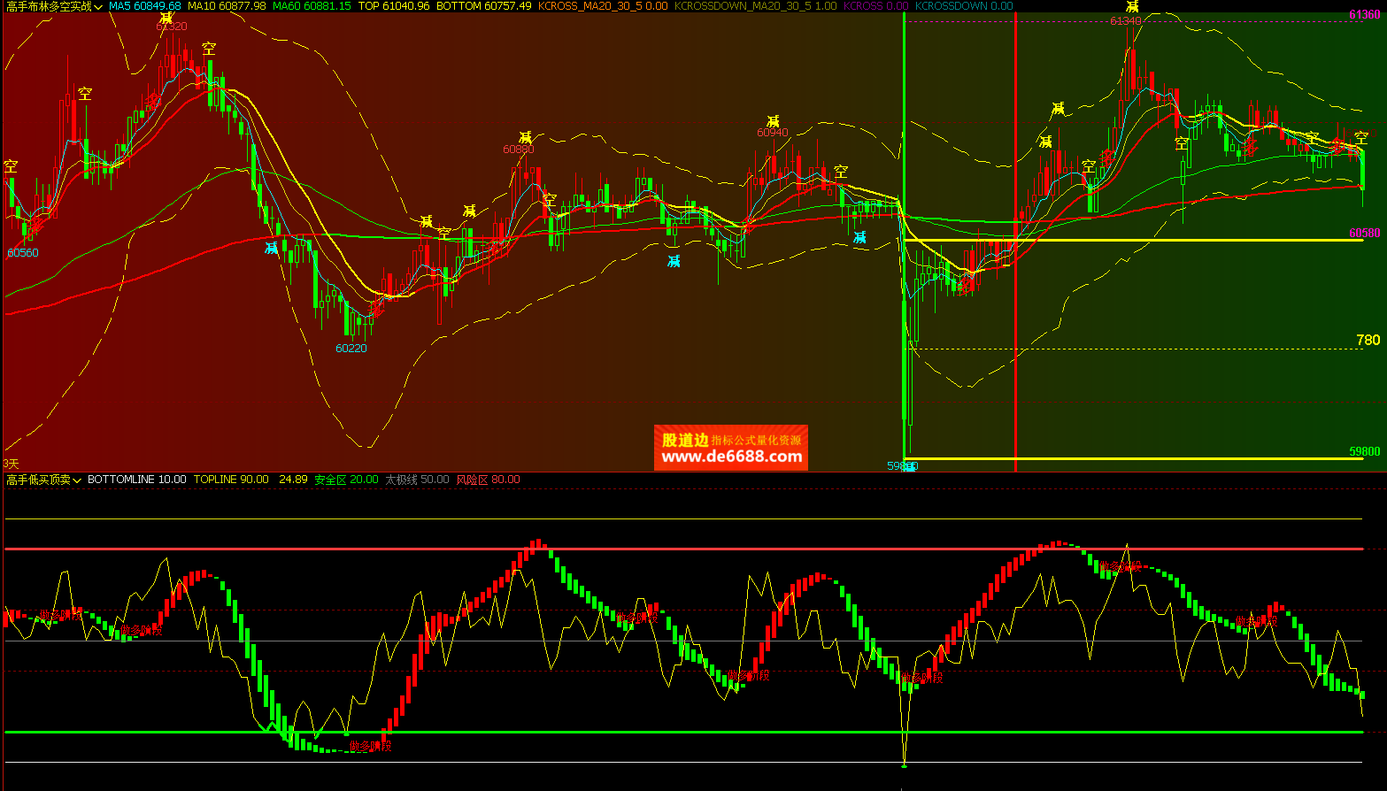This screenshot has width=1387, height=791.
Task: Click the 空 signal near the 60560 label
Action: click(x=11, y=165)
